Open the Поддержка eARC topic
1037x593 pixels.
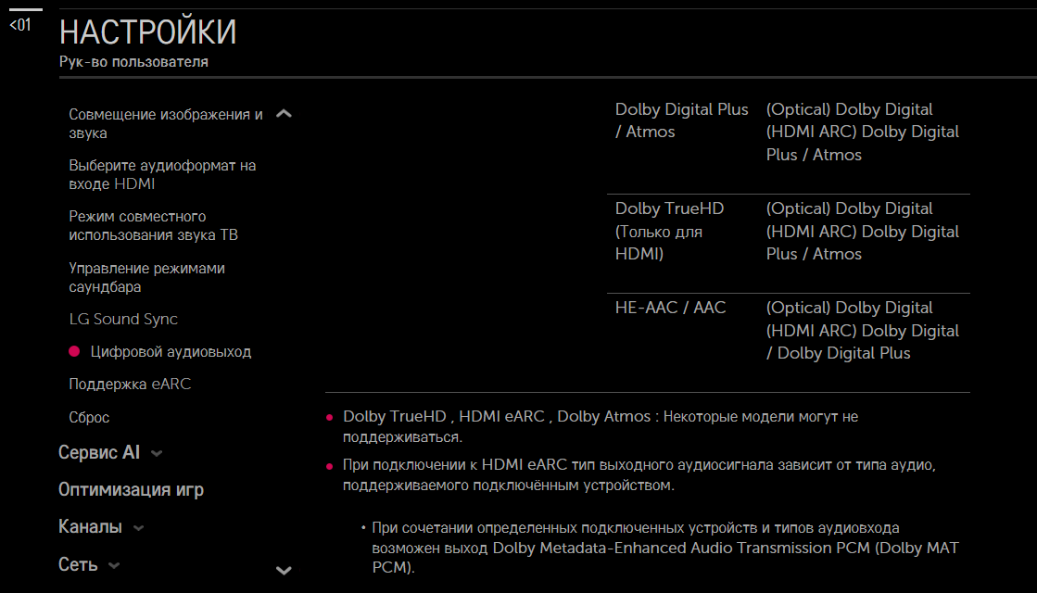click(130, 384)
